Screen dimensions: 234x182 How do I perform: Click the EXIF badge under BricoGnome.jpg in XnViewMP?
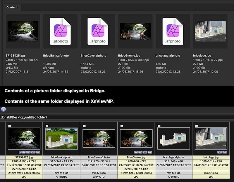(x=150, y=152)
